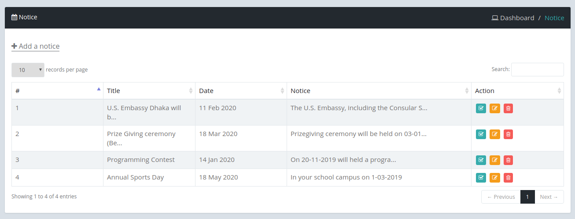
Task: Click the Add a notice link
Action: point(35,46)
